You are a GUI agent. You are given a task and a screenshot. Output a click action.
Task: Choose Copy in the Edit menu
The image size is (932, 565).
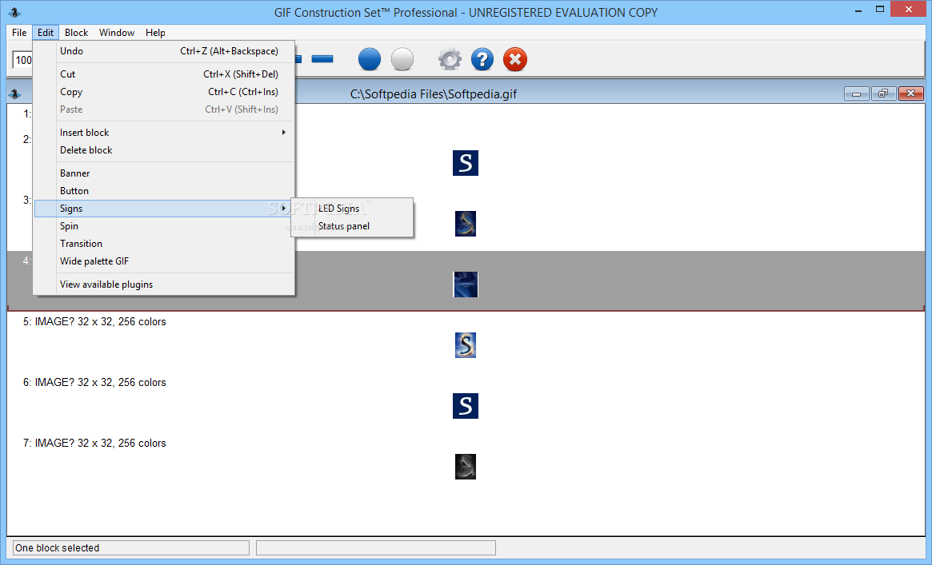point(164,92)
